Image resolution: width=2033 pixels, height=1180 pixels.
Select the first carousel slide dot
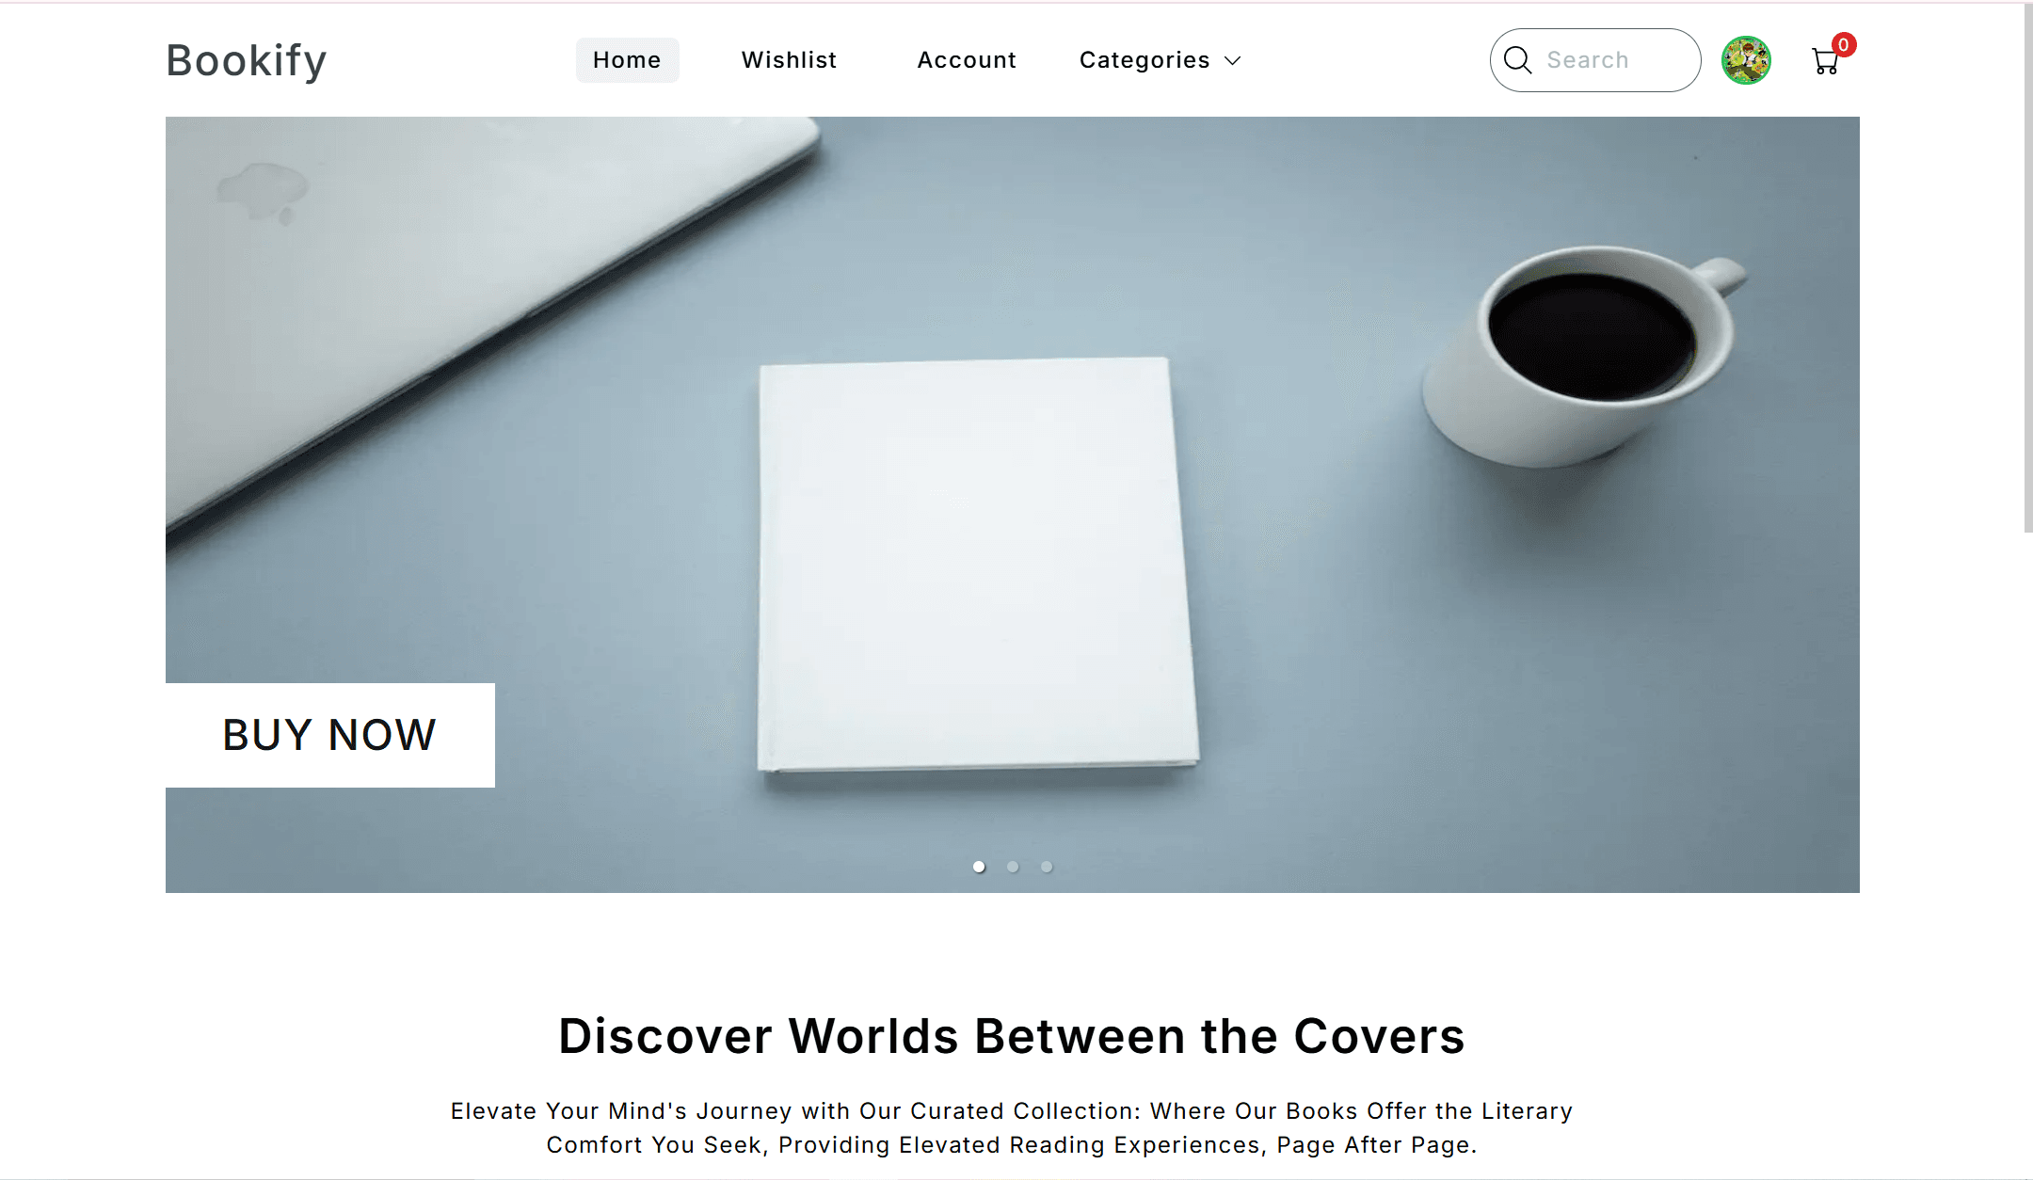979,867
